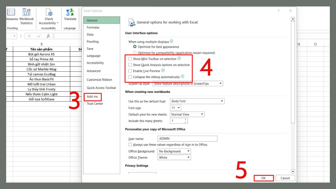Enable Show Mini Toolbar on selection

click(130, 59)
